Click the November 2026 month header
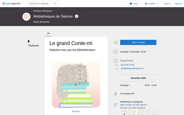Image resolution: width=184 pixels, height=115 pixels. click(138, 78)
